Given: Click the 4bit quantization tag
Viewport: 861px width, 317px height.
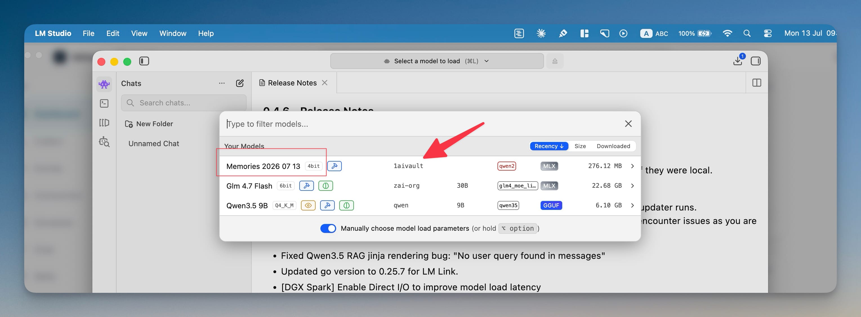Looking at the screenshot, I should [314, 166].
